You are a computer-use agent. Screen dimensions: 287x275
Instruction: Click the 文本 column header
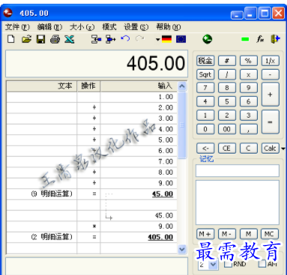[42, 86]
